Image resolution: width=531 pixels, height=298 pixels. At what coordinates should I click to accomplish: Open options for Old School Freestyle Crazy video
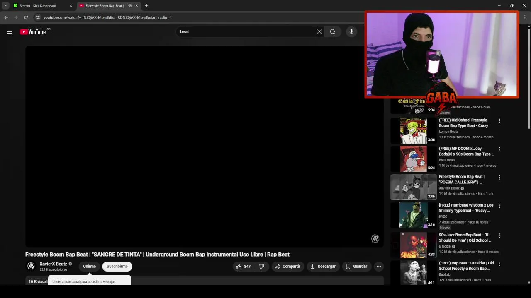point(499,121)
